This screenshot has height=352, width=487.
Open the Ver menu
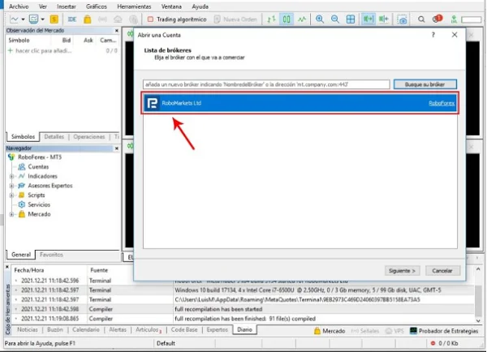point(43,6)
